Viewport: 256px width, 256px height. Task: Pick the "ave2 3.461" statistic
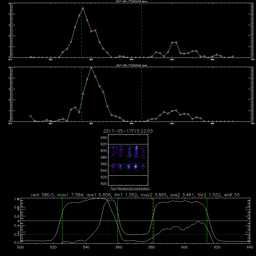tap(182, 195)
